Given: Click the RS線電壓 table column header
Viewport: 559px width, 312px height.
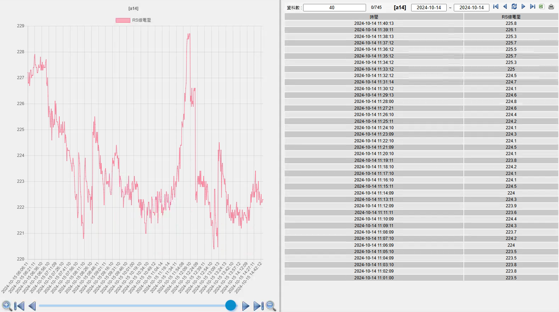Looking at the screenshot, I should 511,17.
